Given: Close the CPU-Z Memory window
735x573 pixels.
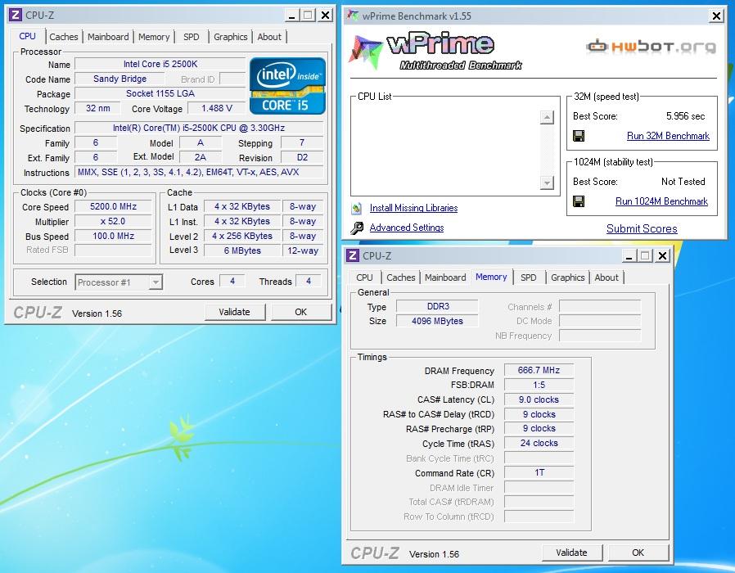Looking at the screenshot, I should pyautogui.click(x=662, y=255).
